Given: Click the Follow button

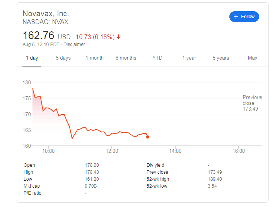Looking at the screenshot, I should [x=244, y=17].
